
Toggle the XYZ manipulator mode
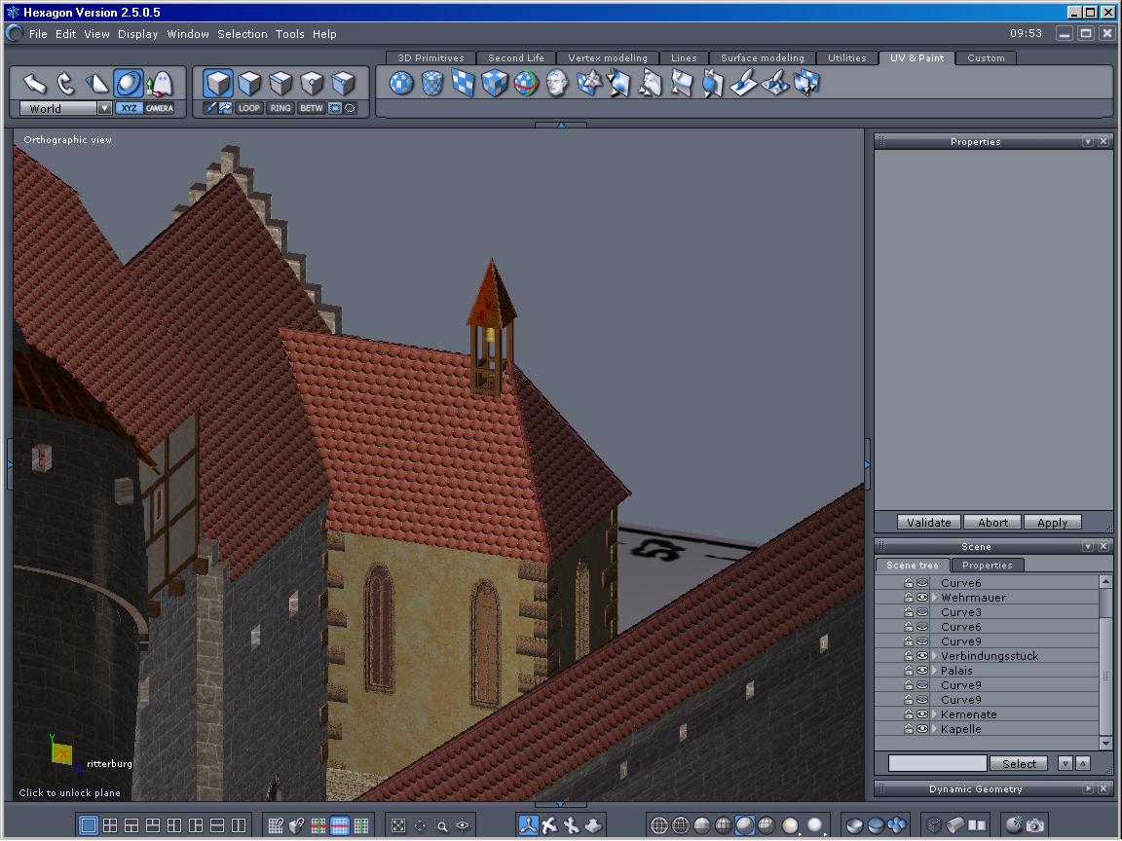(129, 108)
